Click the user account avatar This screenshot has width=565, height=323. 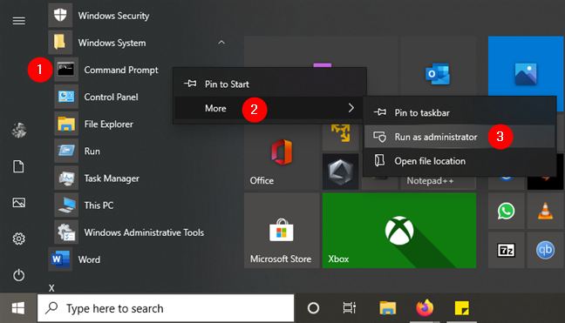pos(18,131)
